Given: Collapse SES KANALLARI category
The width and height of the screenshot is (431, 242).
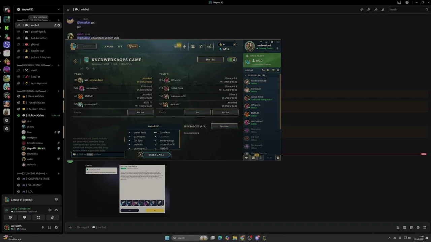Looking at the screenshot, I should click(32, 91).
